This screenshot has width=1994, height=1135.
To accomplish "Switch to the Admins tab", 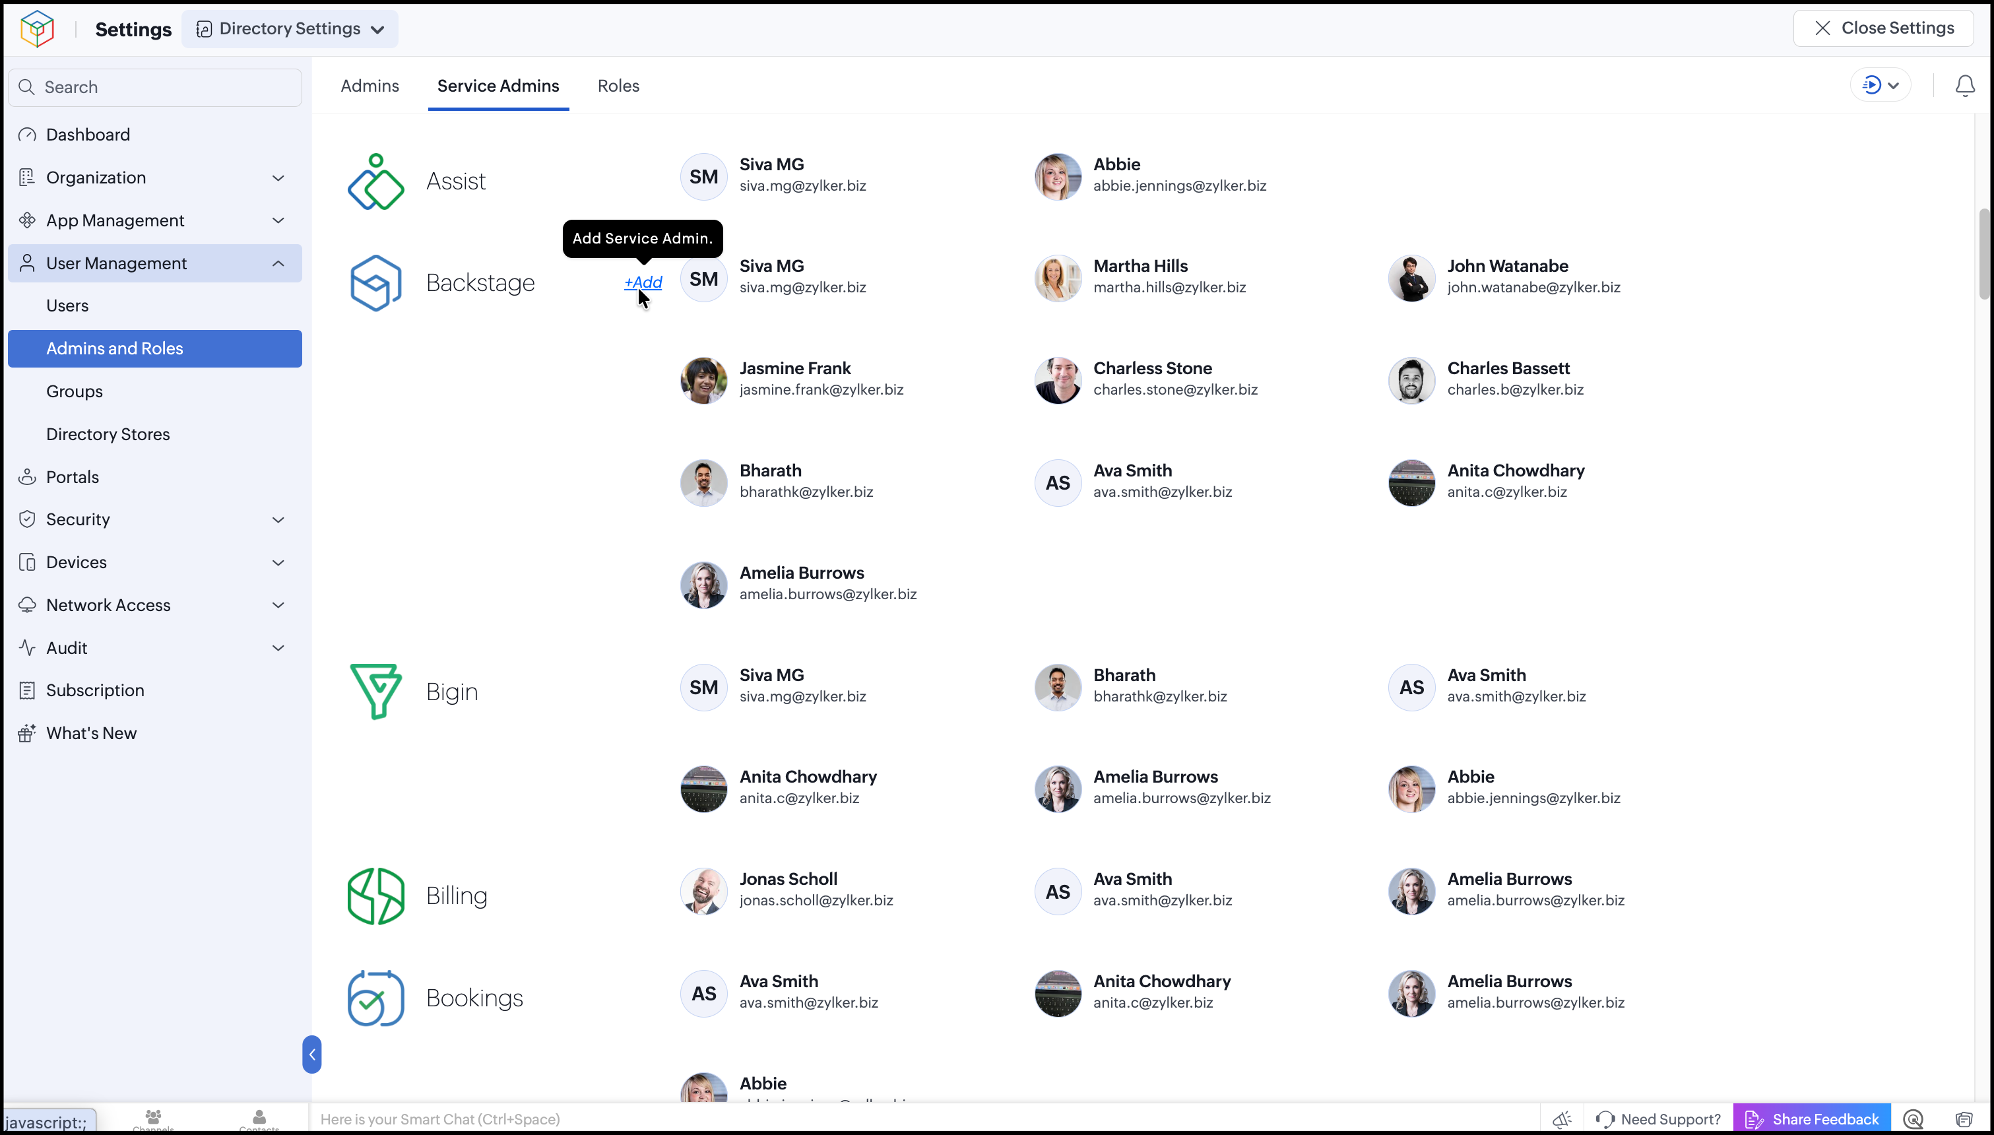I will (370, 86).
